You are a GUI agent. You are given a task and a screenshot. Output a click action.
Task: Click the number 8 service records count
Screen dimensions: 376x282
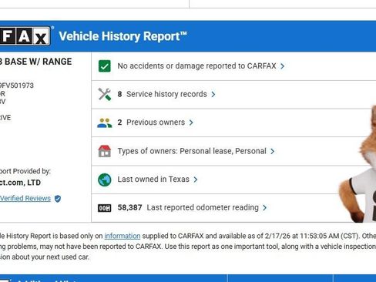[x=119, y=94]
